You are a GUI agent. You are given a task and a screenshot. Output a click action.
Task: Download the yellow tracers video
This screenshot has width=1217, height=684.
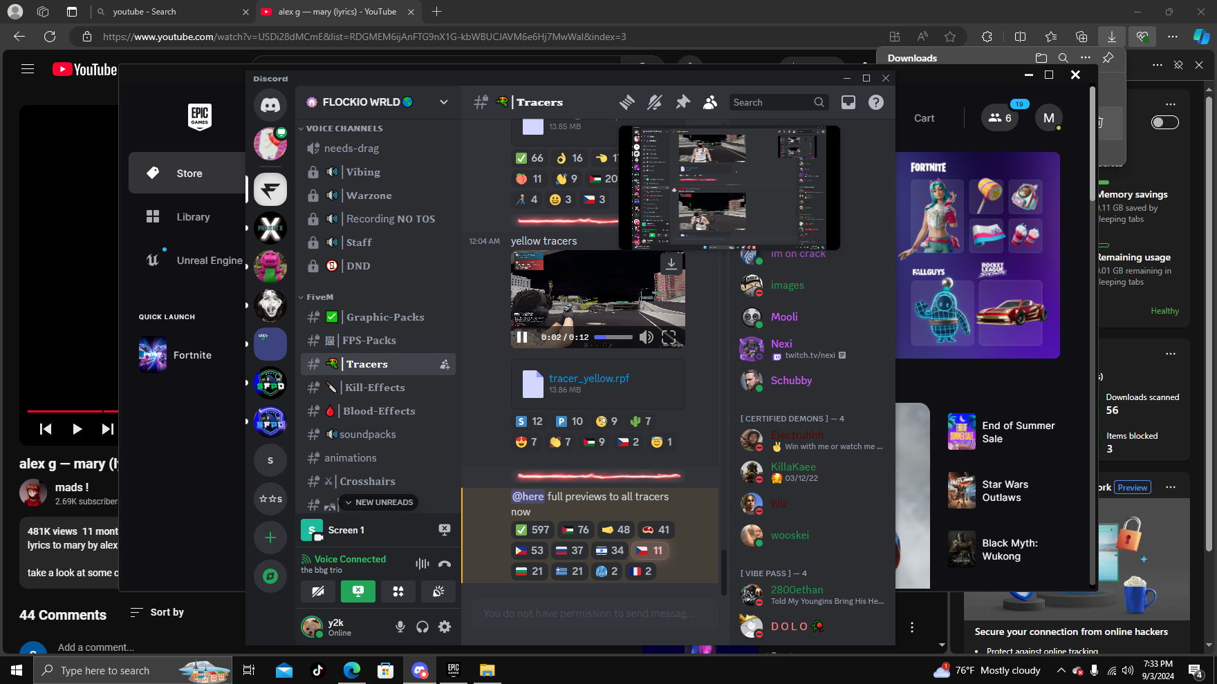click(671, 264)
